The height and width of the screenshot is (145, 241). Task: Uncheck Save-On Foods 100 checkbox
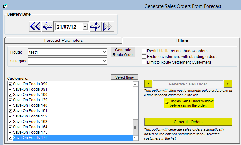(10, 95)
